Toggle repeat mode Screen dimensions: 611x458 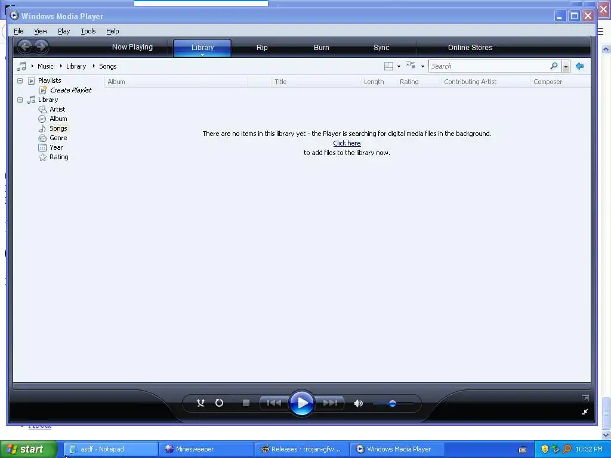tap(220, 403)
